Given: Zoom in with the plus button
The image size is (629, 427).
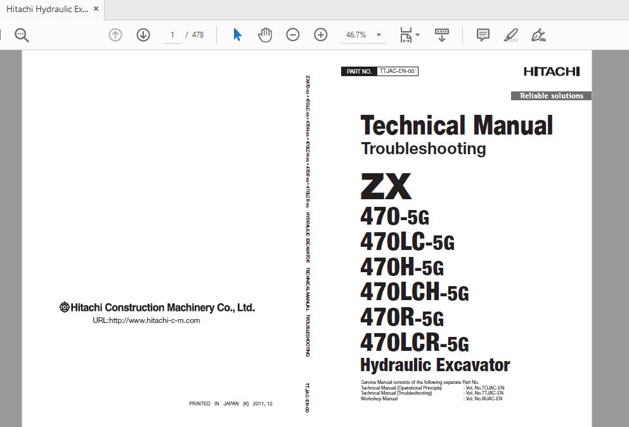Looking at the screenshot, I should coord(320,35).
